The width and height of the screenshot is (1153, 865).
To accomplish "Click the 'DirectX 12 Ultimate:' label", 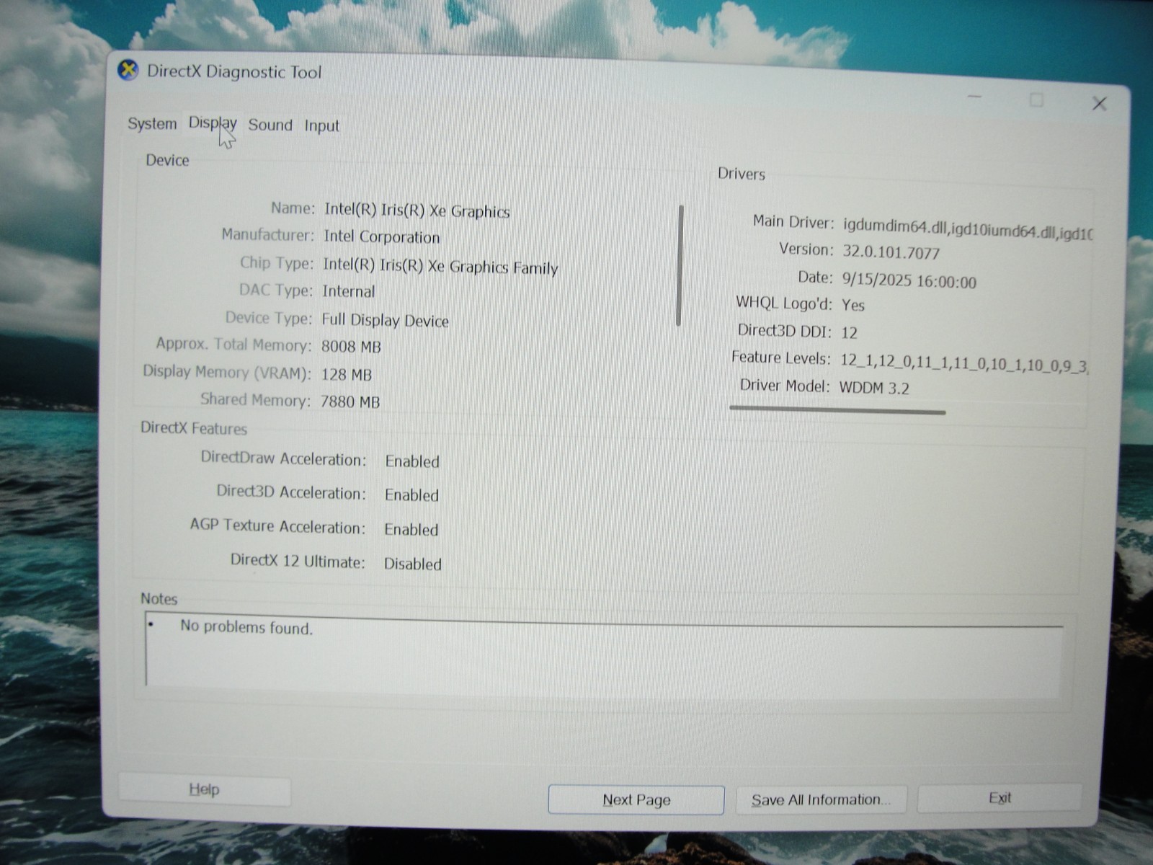I will point(298,561).
